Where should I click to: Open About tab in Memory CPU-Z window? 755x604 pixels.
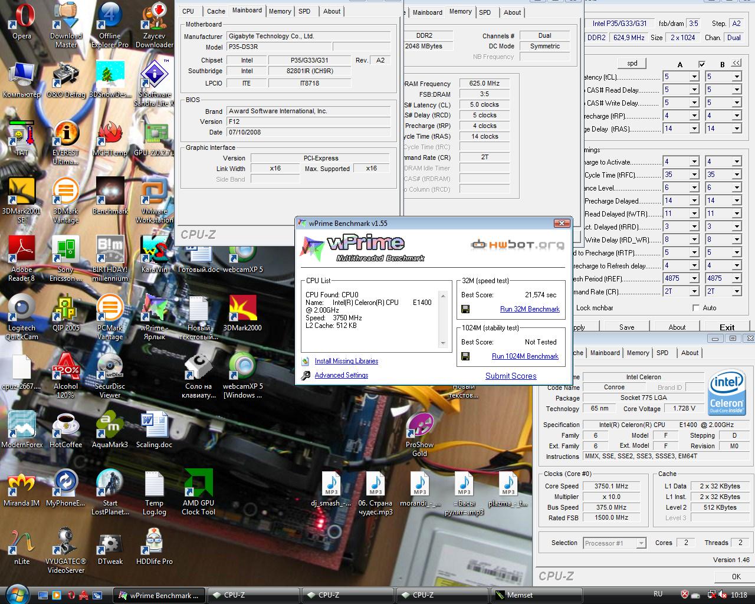point(512,12)
